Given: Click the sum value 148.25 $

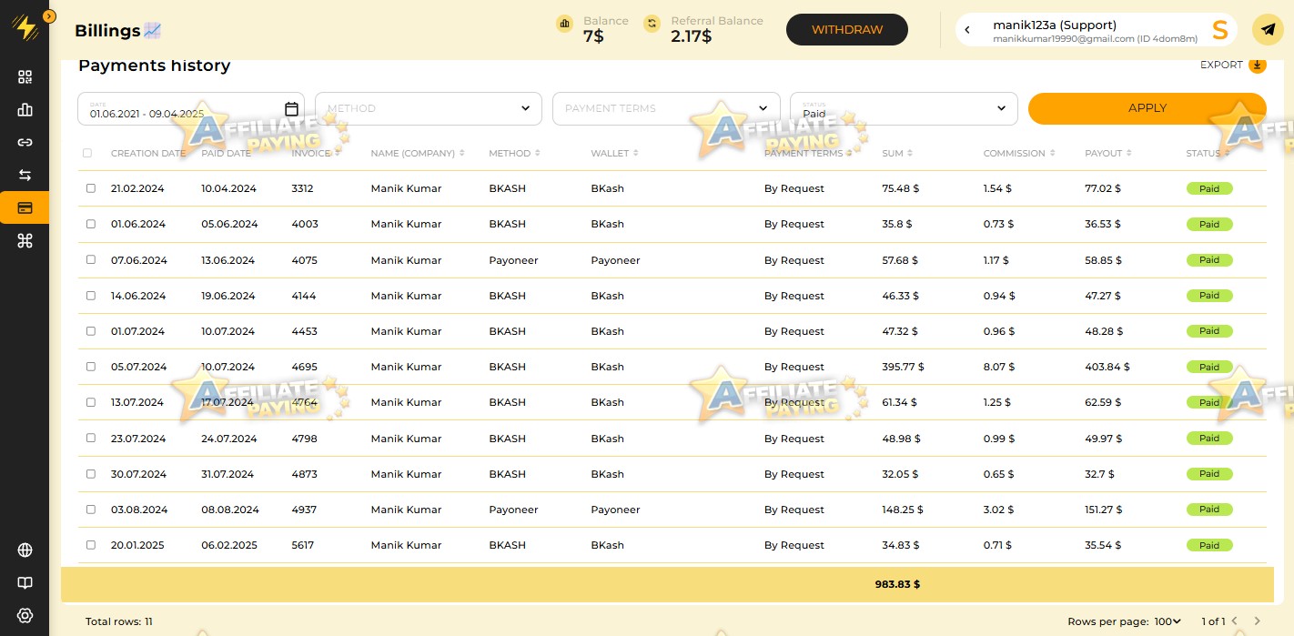Looking at the screenshot, I should click(x=903, y=510).
